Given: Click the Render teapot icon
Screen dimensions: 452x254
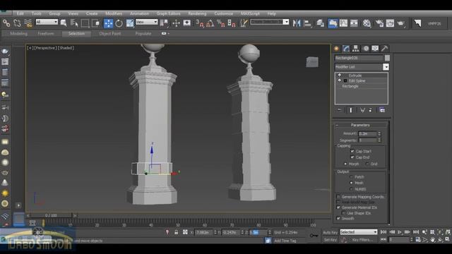Looking at the screenshot, I should [x=401, y=23].
